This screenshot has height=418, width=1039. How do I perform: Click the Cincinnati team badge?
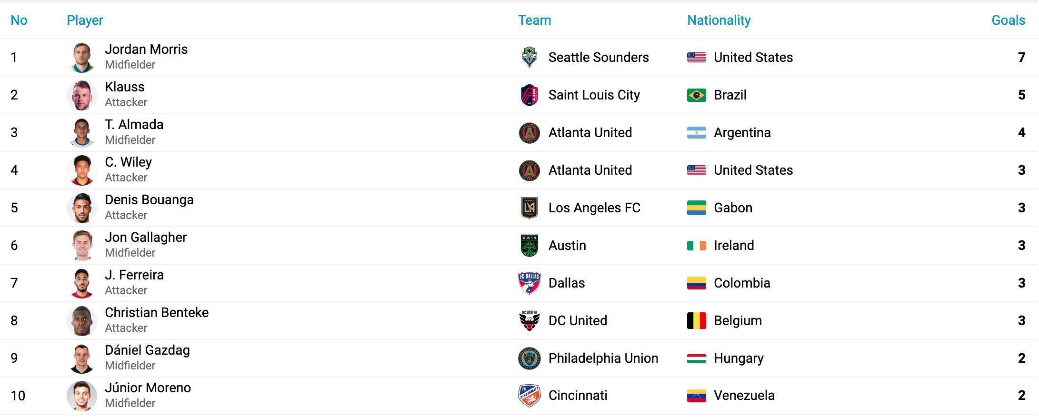click(529, 396)
